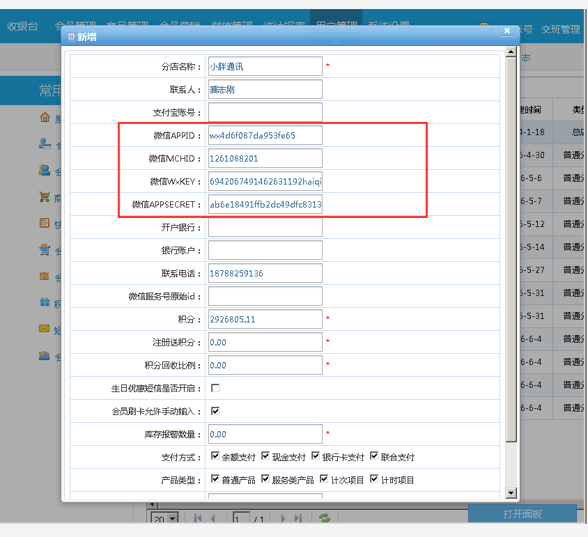Image resolution: width=588 pixels, height=537 pixels.
Task: Open 交班管理 in the top bar
Action: pos(561,29)
